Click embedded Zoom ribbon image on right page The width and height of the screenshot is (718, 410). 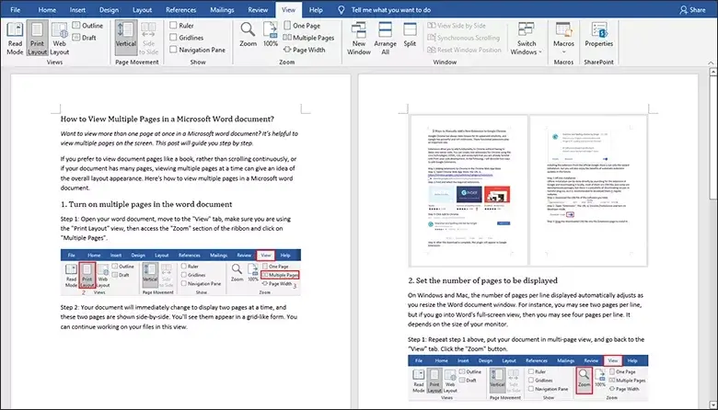[x=528, y=378]
